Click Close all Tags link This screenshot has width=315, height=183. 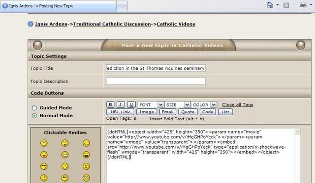tap(237, 105)
